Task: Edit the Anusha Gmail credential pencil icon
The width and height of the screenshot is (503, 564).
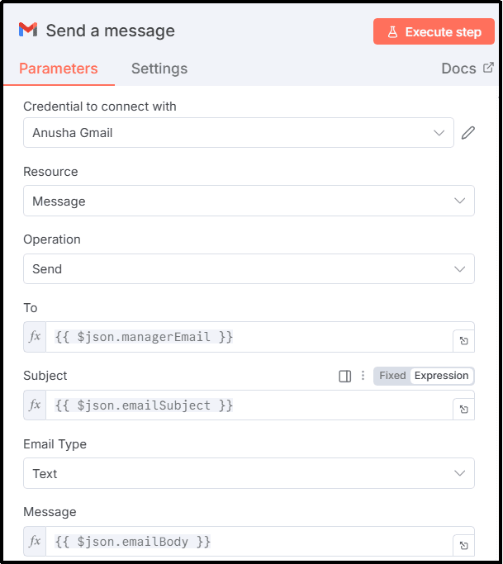Action: (468, 133)
